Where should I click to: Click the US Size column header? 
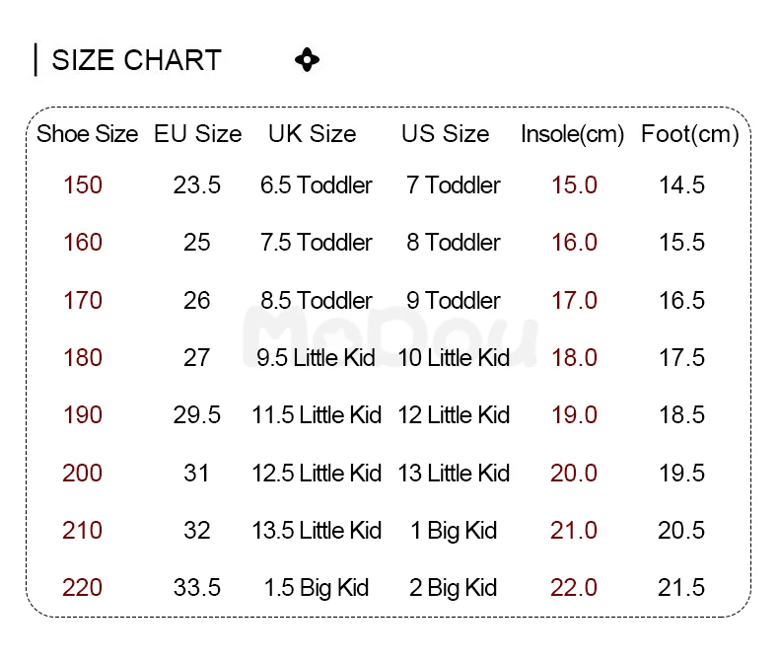(445, 134)
